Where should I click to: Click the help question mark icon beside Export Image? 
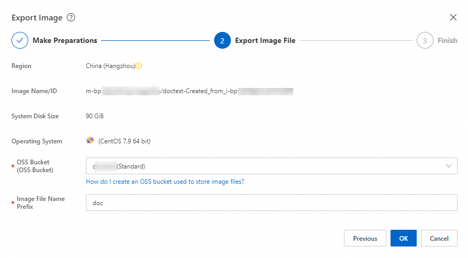(x=71, y=18)
